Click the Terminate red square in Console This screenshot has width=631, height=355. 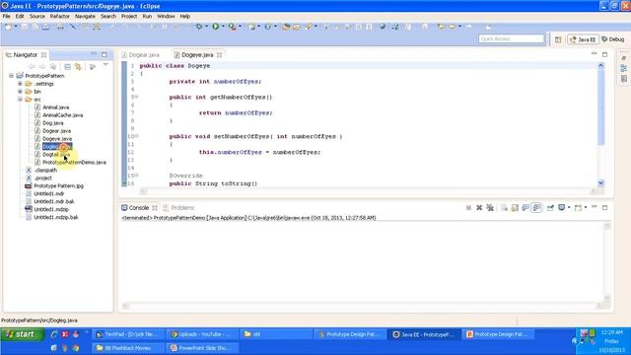[468, 208]
